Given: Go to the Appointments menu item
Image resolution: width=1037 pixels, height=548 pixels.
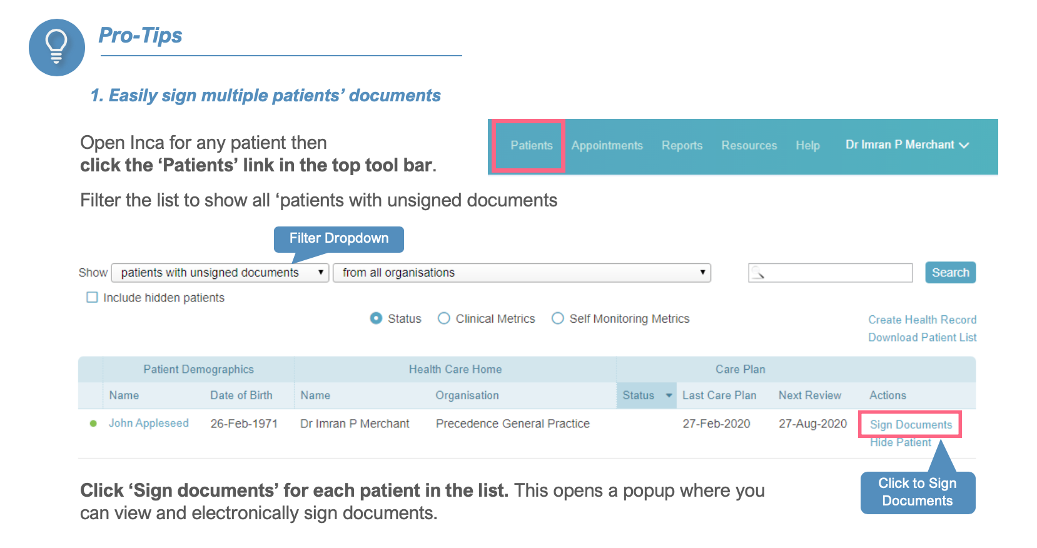Looking at the screenshot, I should tap(607, 145).
